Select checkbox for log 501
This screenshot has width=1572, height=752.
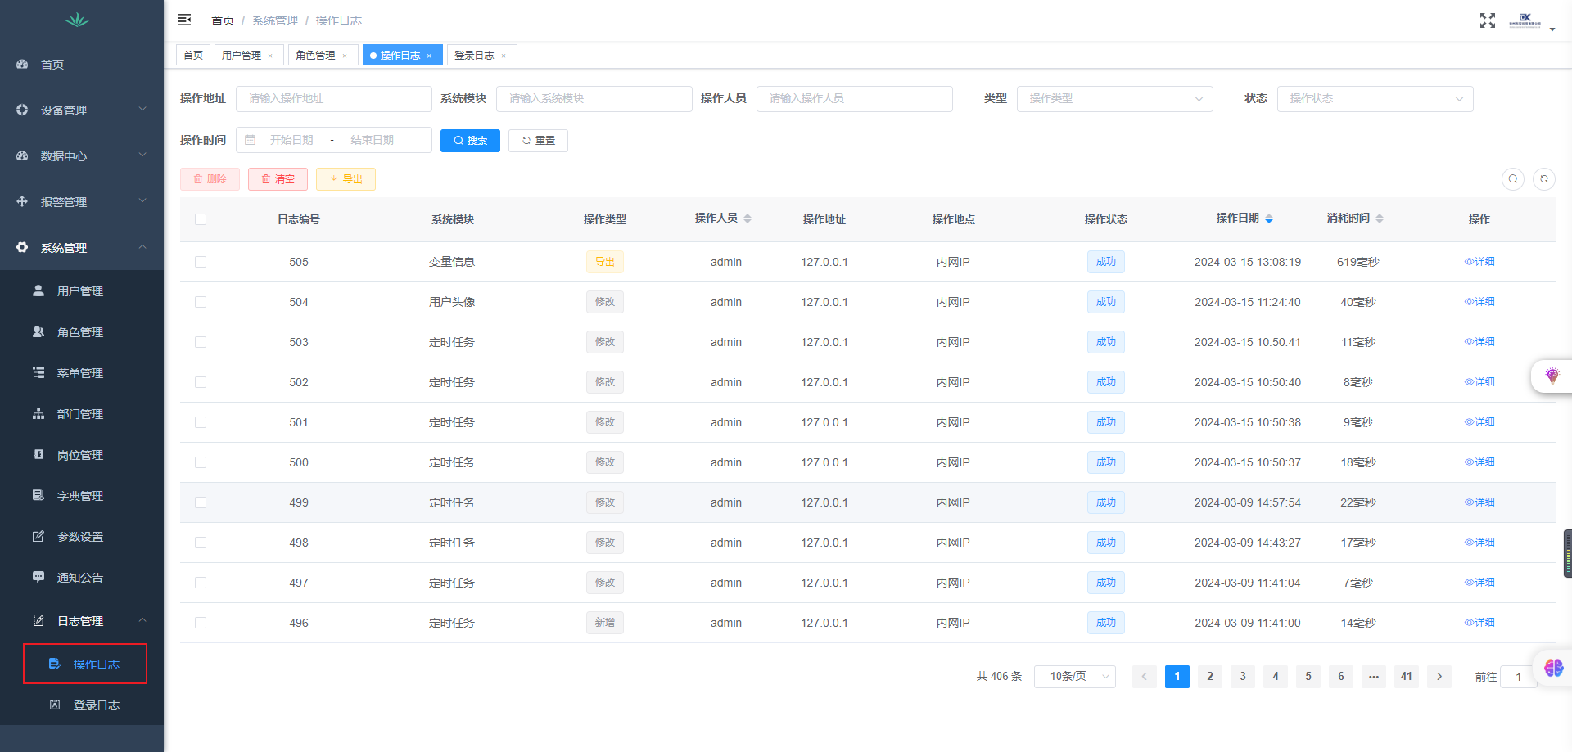click(201, 422)
